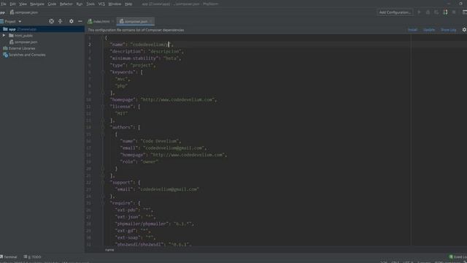Click the Scratches and Consoles icon
The height and width of the screenshot is (263, 467).
click(x=5, y=55)
